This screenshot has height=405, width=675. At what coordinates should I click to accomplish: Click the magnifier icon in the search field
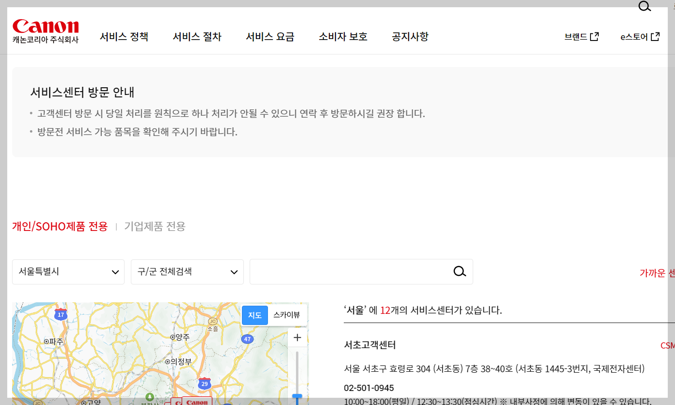coord(459,271)
